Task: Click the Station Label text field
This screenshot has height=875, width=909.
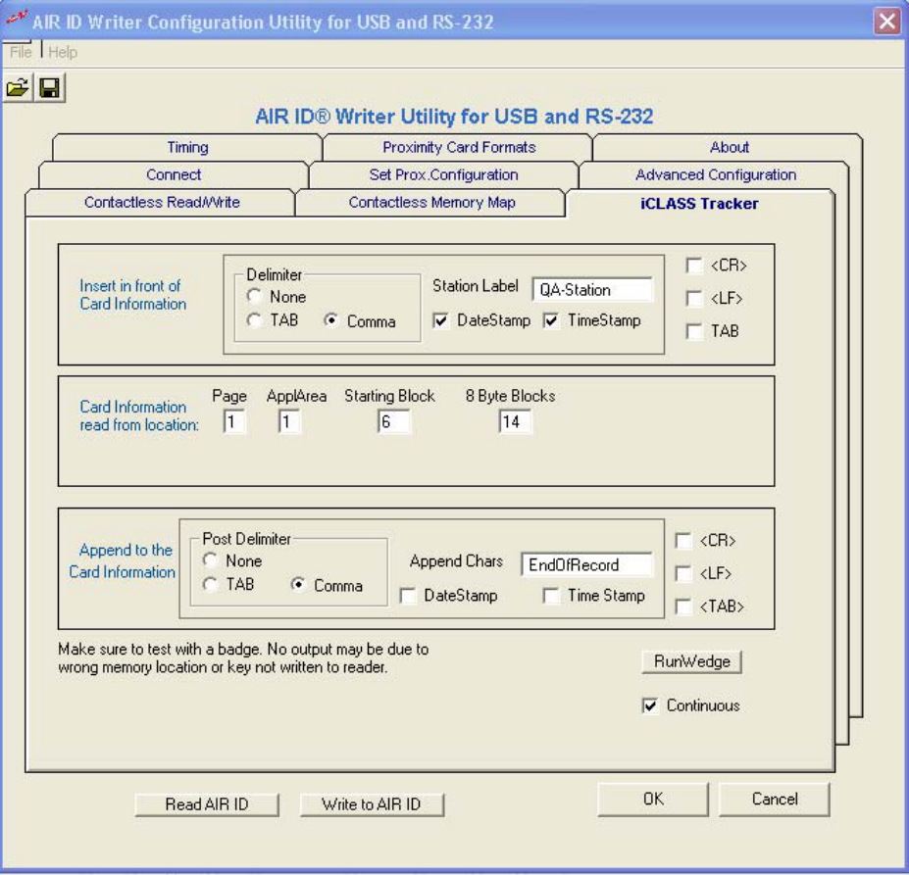Action: click(592, 289)
